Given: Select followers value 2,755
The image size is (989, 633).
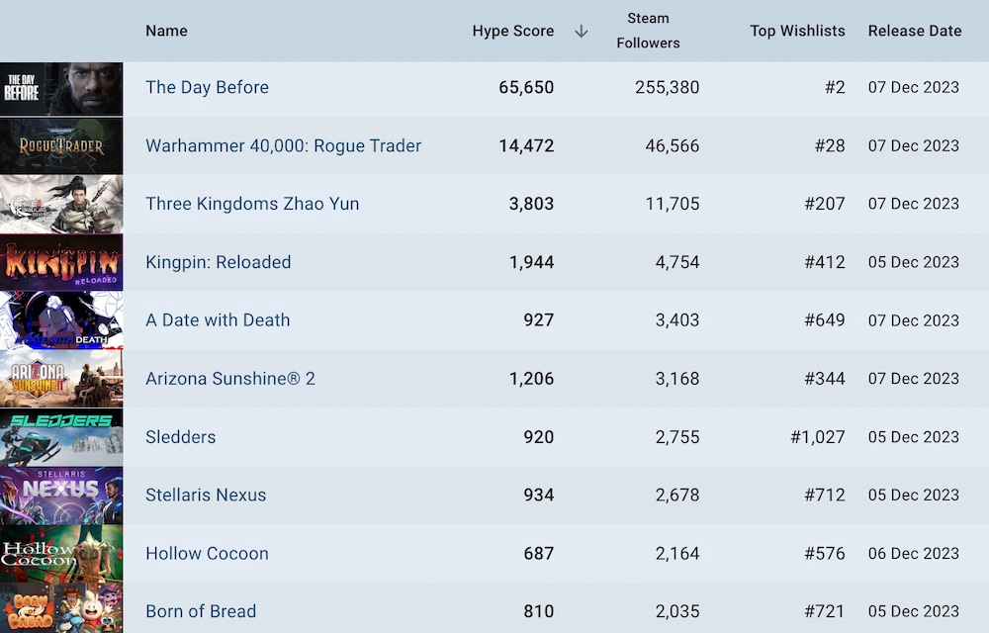Looking at the screenshot, I should point(676,437).
